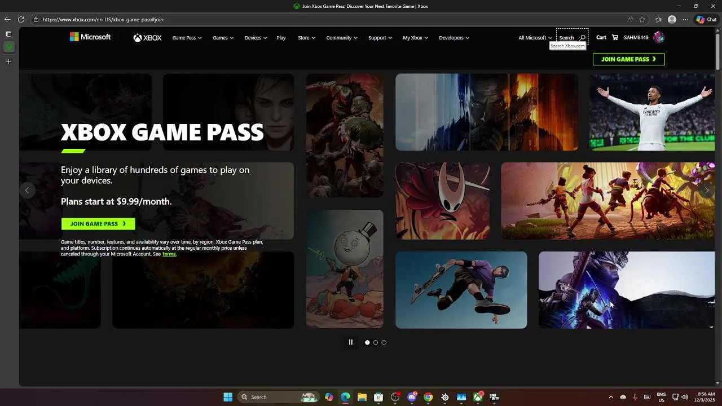
Task: Open Microsoft Store from the taskbar
Action: click(378, 397)
